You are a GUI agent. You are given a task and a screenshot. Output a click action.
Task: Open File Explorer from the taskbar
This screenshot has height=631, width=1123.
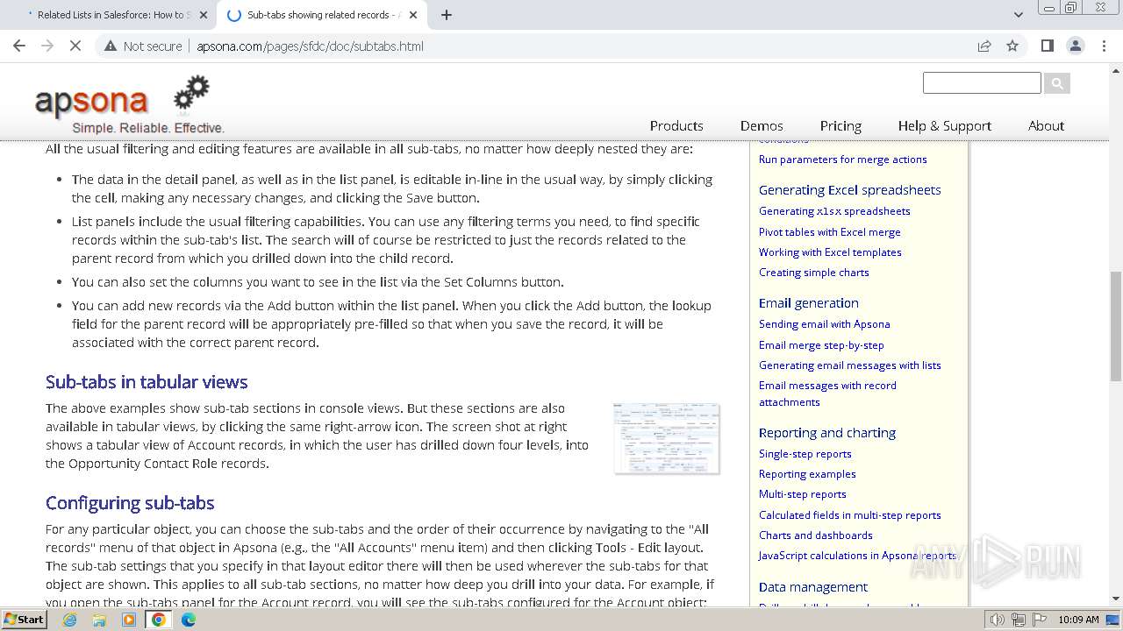pos(99,620)
